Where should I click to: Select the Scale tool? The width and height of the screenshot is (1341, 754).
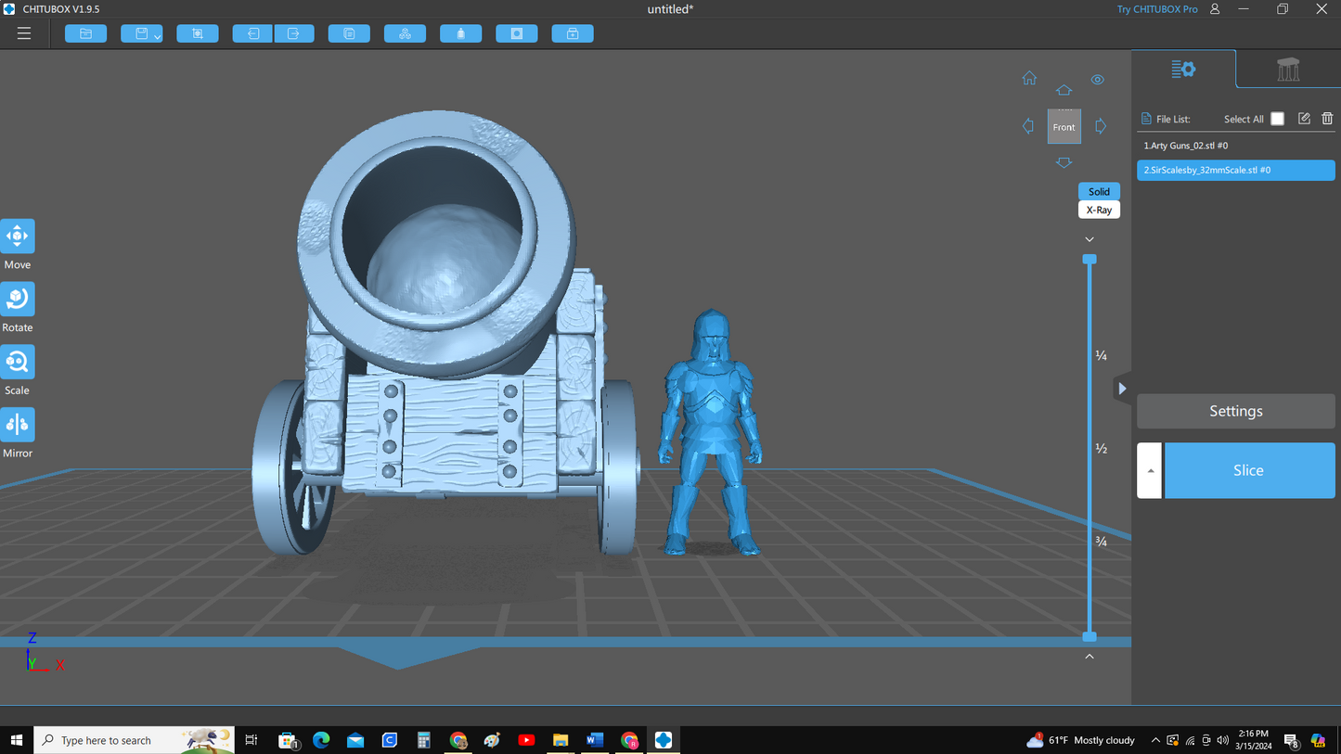point(18,362)
